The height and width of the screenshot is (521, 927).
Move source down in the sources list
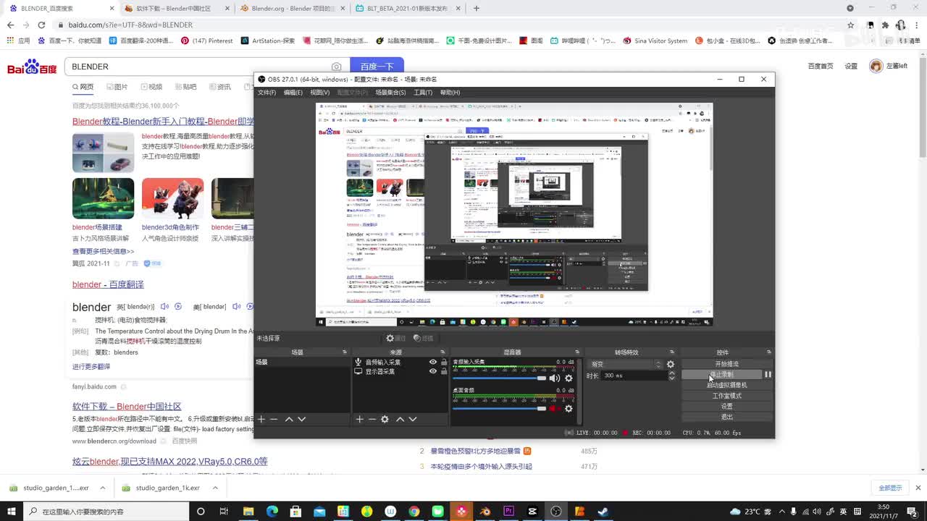coord(413,419)
